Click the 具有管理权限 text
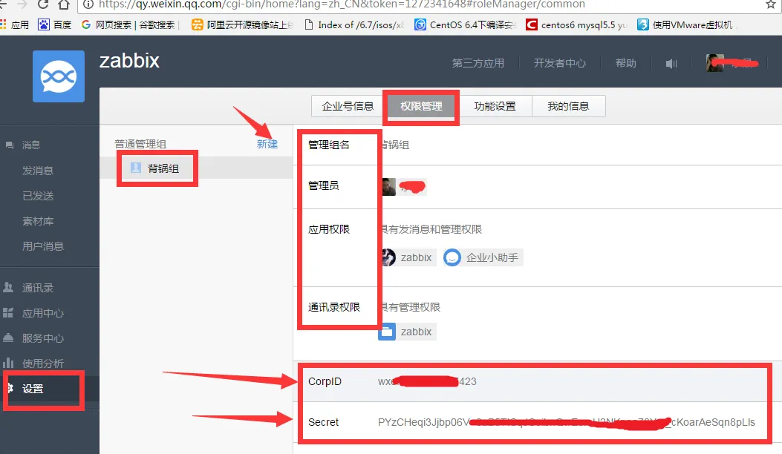 click(411, 307)
